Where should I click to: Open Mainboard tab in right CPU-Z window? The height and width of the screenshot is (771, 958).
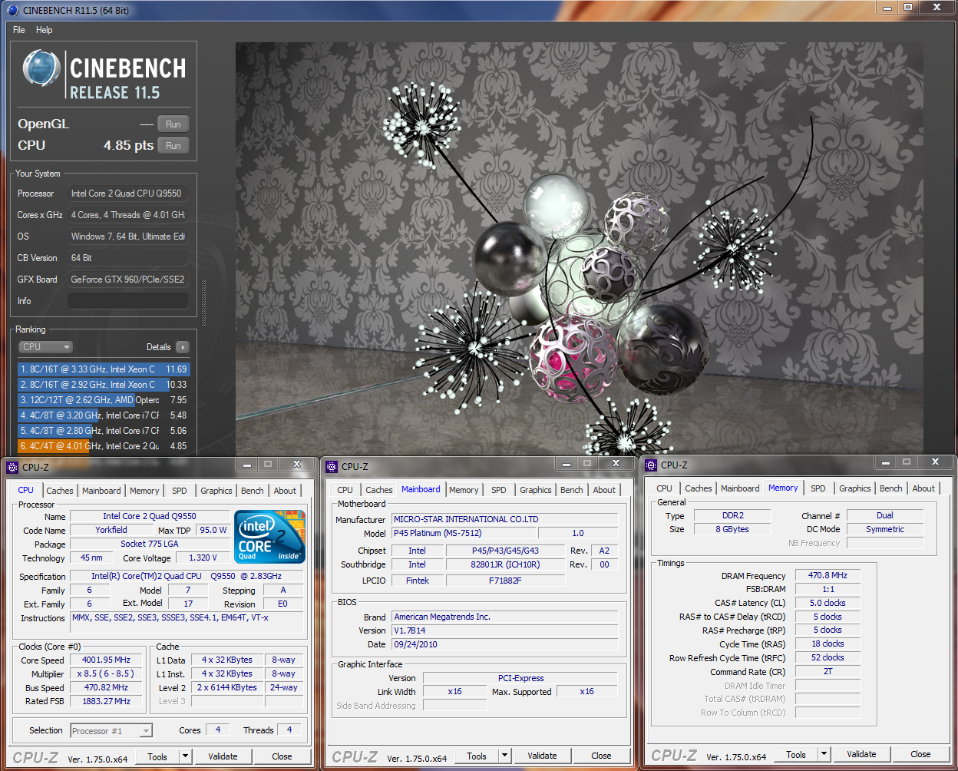pyautogui.click(x=740, y=488)
